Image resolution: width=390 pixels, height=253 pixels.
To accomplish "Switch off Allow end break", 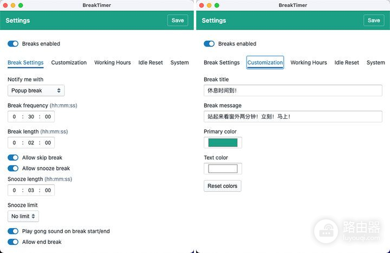I will coord(13,242).
